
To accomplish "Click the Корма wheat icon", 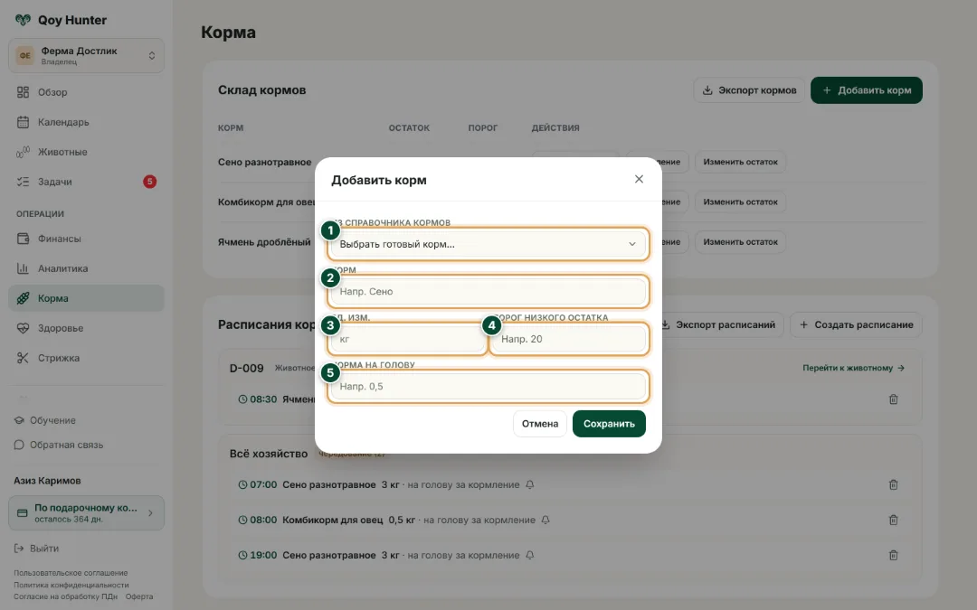I will point(23,298).
